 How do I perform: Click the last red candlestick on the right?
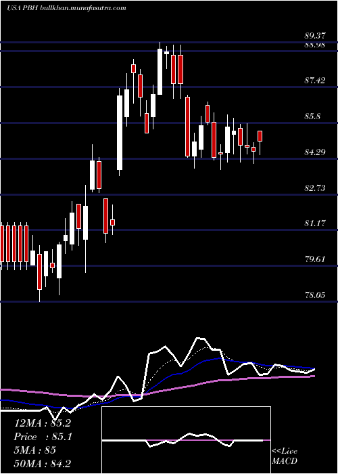[260, 136]
